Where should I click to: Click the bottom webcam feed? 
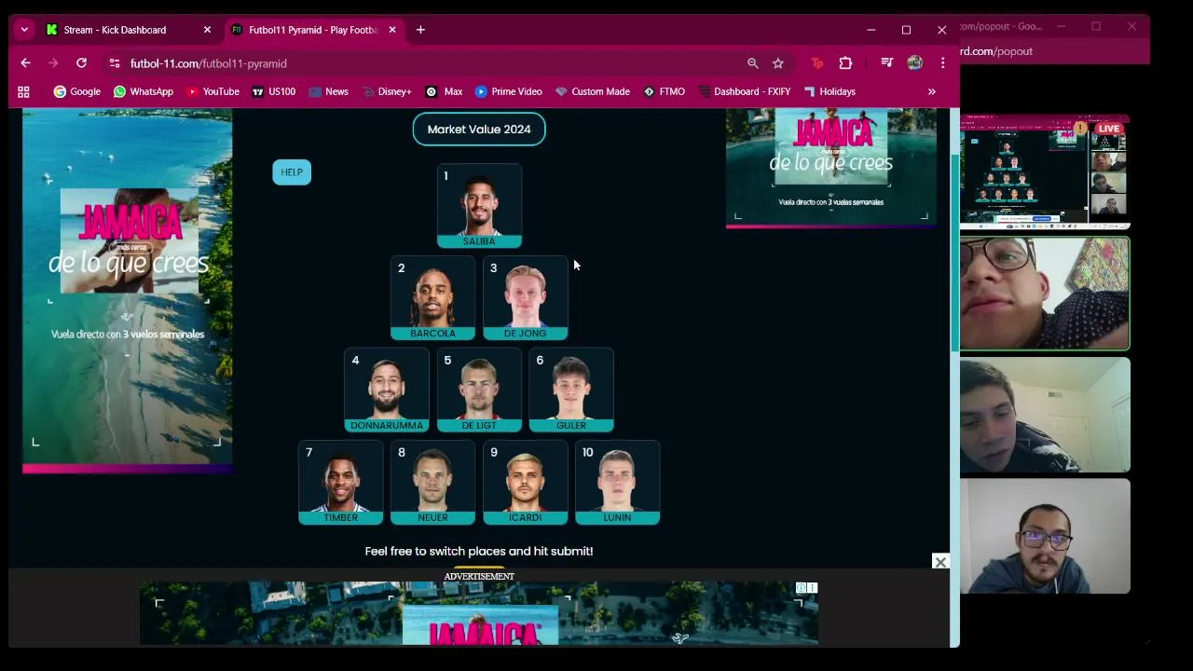pos(1045,536)
